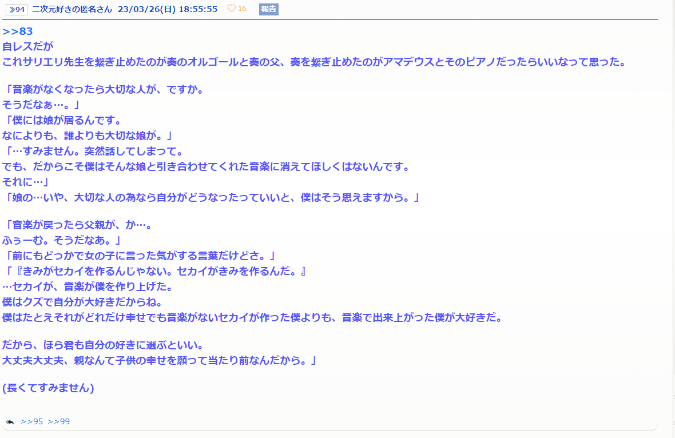Click the line 自レスだが
Screen dimensions: 675x438
pos(28,46)
